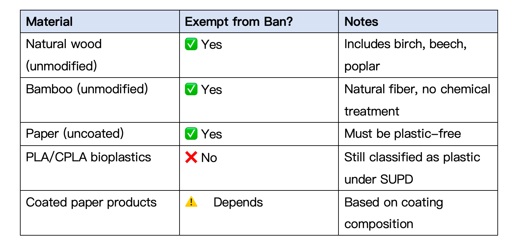Click the red X in PLA/CPLA row

(x=191, y=157)
